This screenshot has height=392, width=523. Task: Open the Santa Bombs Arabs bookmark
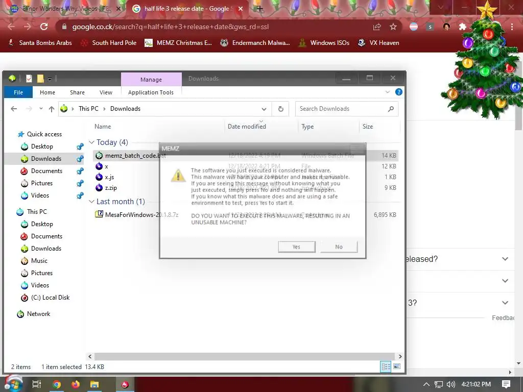tap(40, 43)
